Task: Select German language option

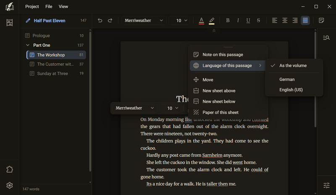Action: 294,79
